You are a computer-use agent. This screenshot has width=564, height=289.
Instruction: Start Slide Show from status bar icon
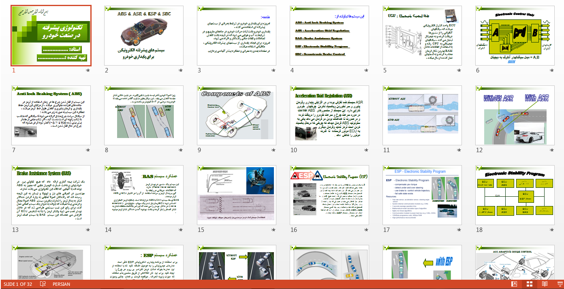[x=560, y=284]
